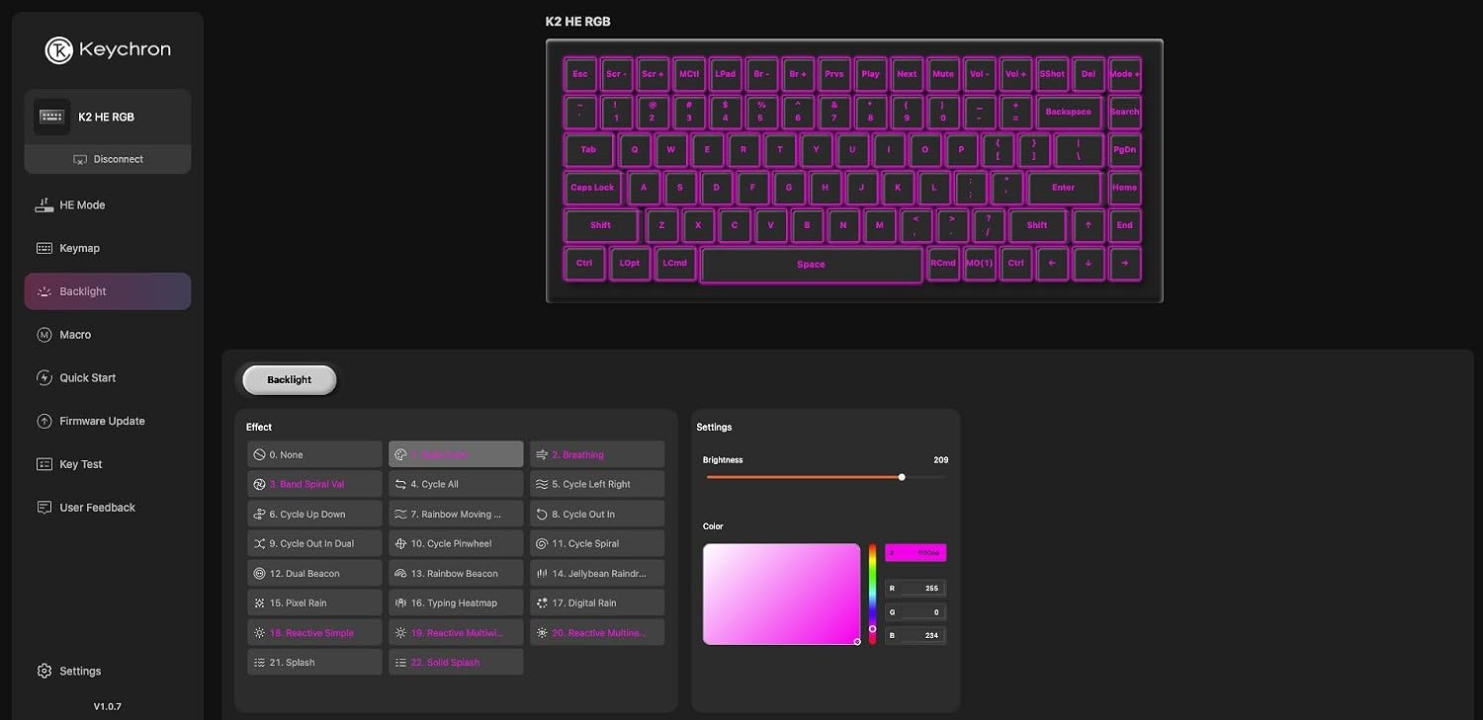Click the Backspace key on keyboard preview

tap(1069, 112)
